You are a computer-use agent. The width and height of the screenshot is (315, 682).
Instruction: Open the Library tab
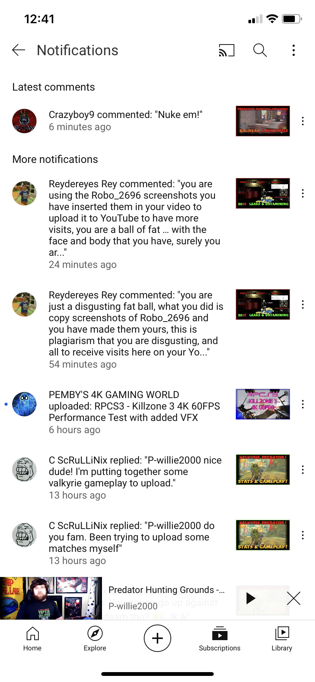pyautogui.click(x=282, y=639)
